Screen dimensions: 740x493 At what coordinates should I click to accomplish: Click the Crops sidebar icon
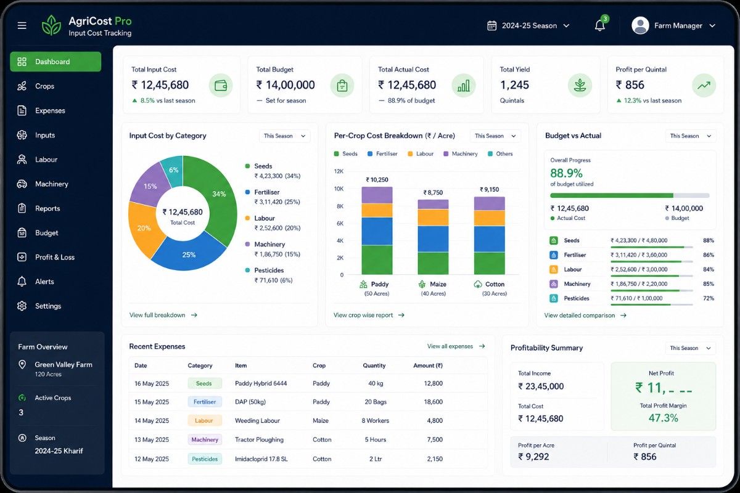[22, 86]
